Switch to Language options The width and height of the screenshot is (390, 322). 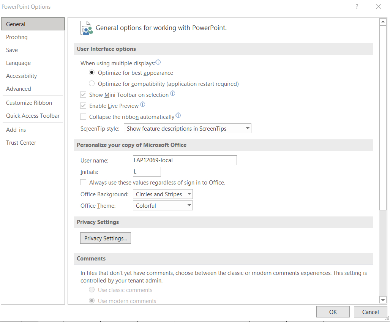(x=33, y=63)
